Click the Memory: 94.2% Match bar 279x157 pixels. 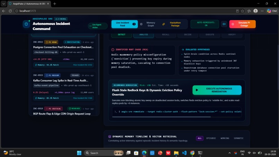[64, 65]
